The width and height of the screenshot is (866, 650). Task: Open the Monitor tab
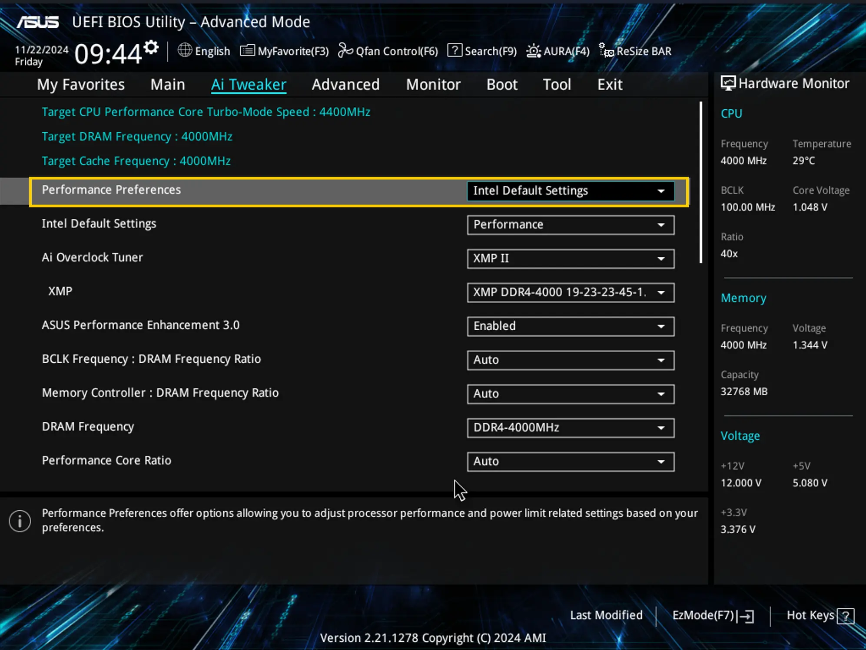pyautogui.click(x=433, y=84)
